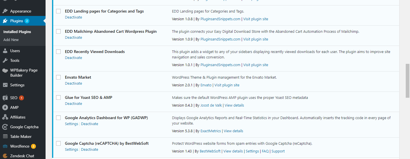Image resolution: width=410 pixels, height=159 pixels.
Task: Visit plugin site for EDD Recently Viewed
Action: (x=256, y=65)
